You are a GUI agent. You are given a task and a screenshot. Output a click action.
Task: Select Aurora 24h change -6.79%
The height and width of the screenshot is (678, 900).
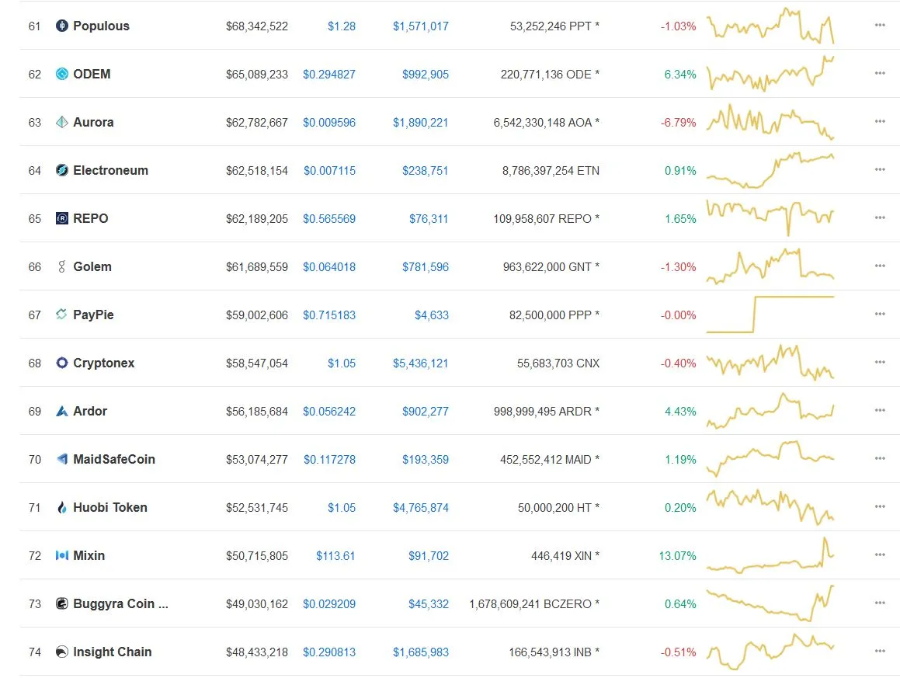679,122
